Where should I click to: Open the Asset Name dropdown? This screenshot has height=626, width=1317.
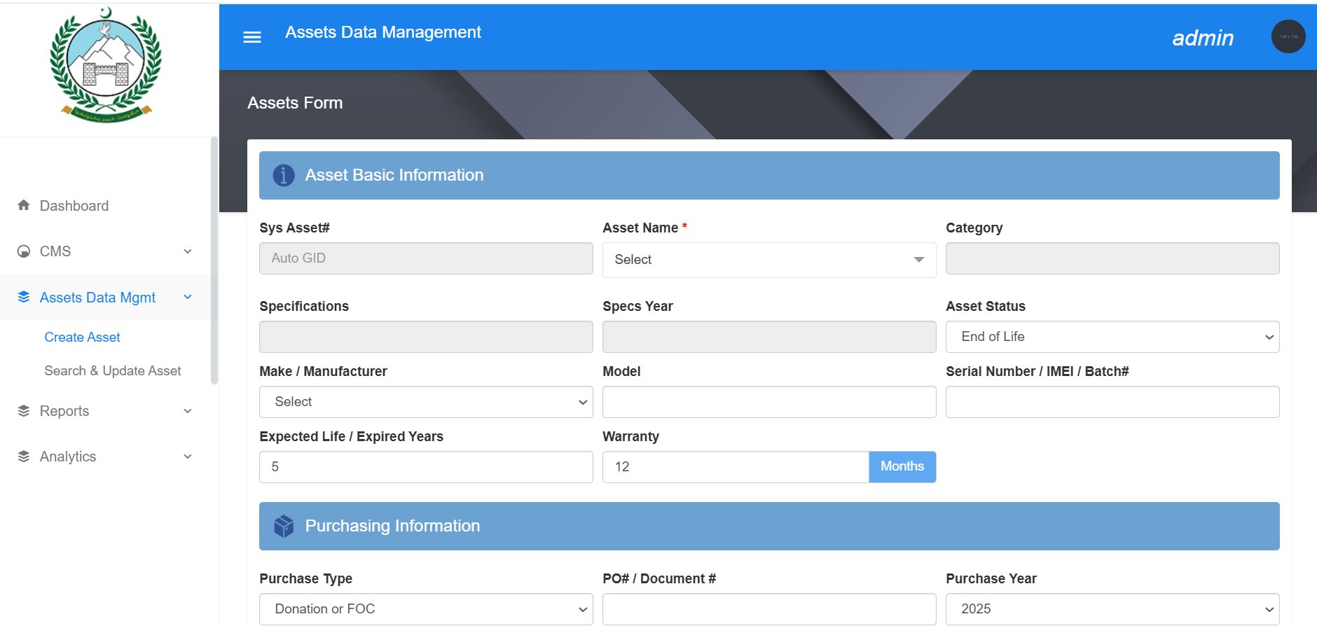(768, 260)
